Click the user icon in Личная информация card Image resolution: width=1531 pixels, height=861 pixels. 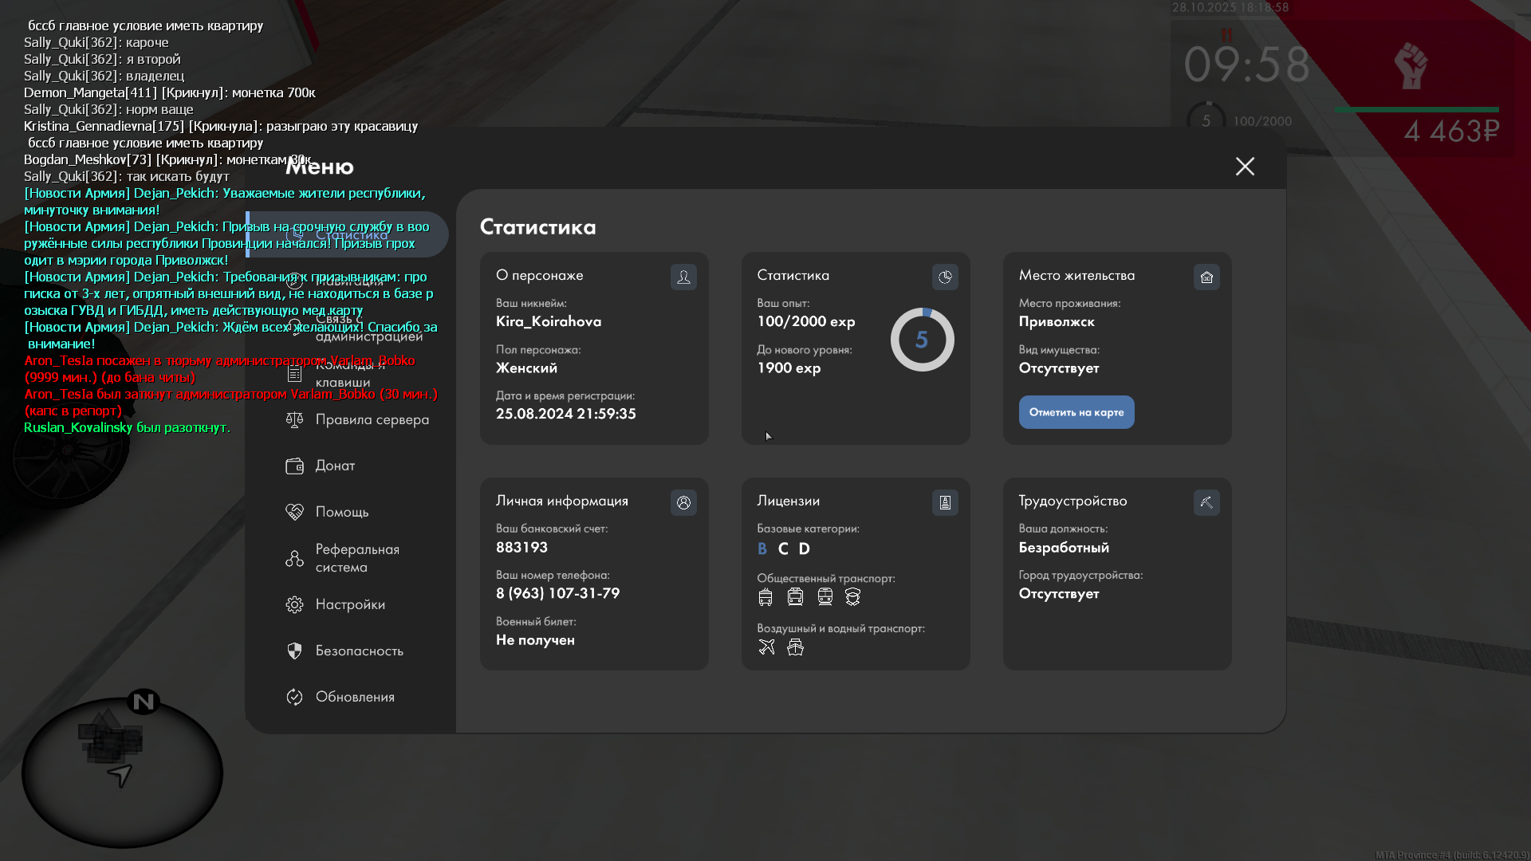pos(683,503)
